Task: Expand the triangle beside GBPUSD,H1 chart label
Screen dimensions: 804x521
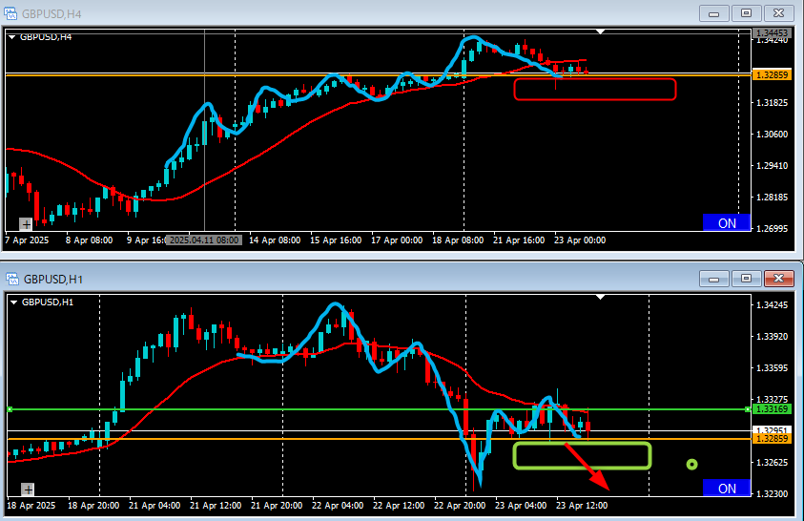Action: (x=12, y=302)
